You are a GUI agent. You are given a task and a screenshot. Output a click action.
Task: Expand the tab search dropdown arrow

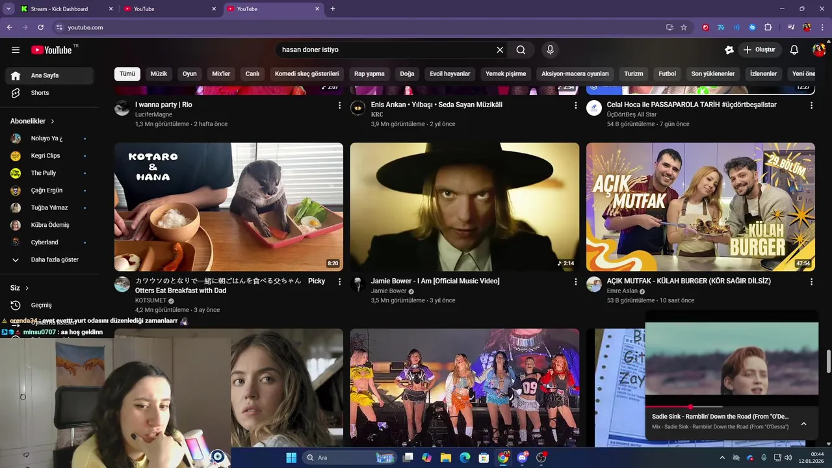point(8,8)
